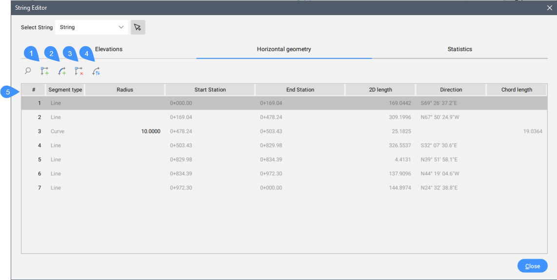The width and height of the screenshot is (557, 280).
Task: Click the reverse curve direction icon
Action: pyautogui.click(x=96, y=72)
